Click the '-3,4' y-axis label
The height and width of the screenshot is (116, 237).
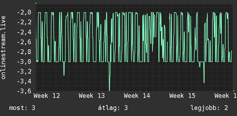(x=24, y=81)
